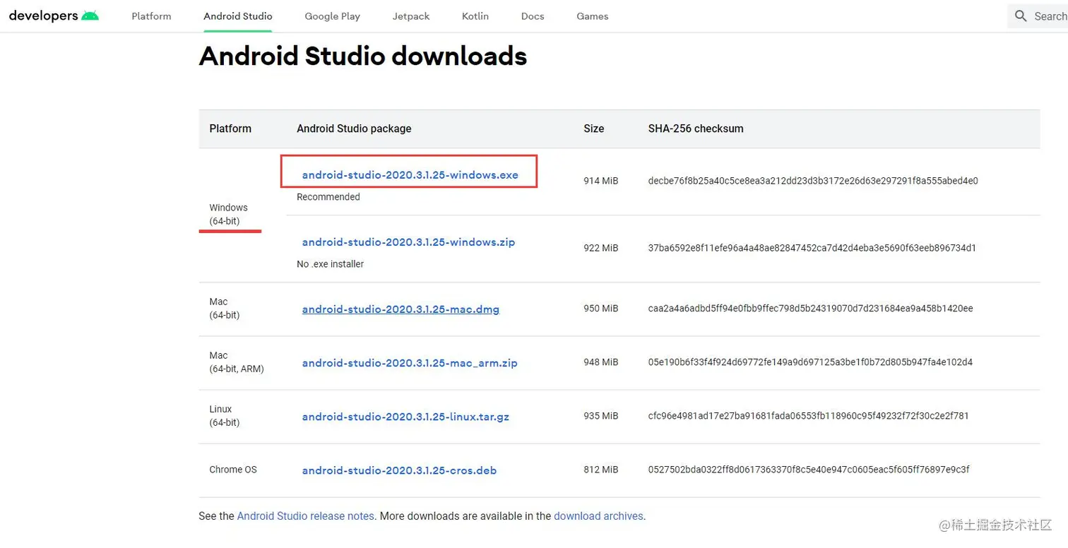Click the Android developers logo

tap(54, 16)
